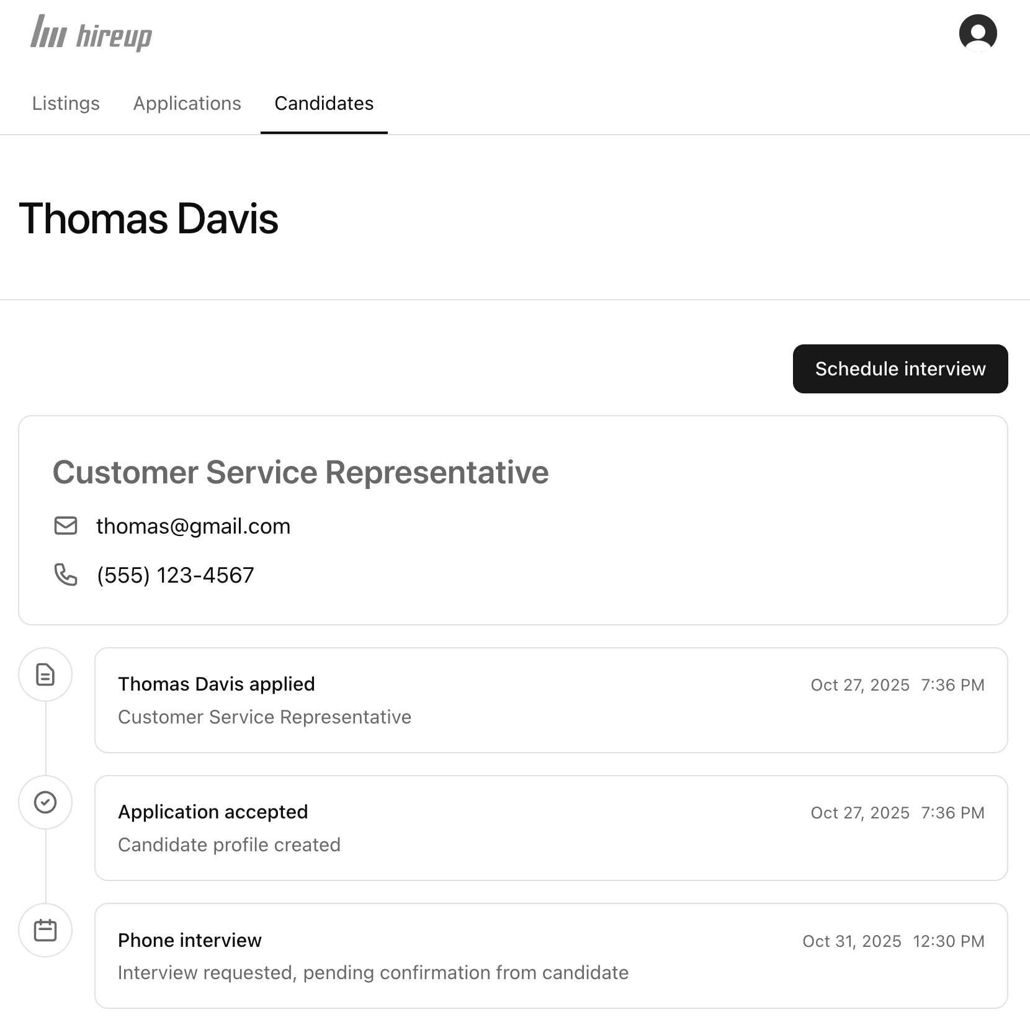Select the Candidates tab
Image resolution: width=1030 pixels, height=1030 pixels.
click(x=324, y=103)
